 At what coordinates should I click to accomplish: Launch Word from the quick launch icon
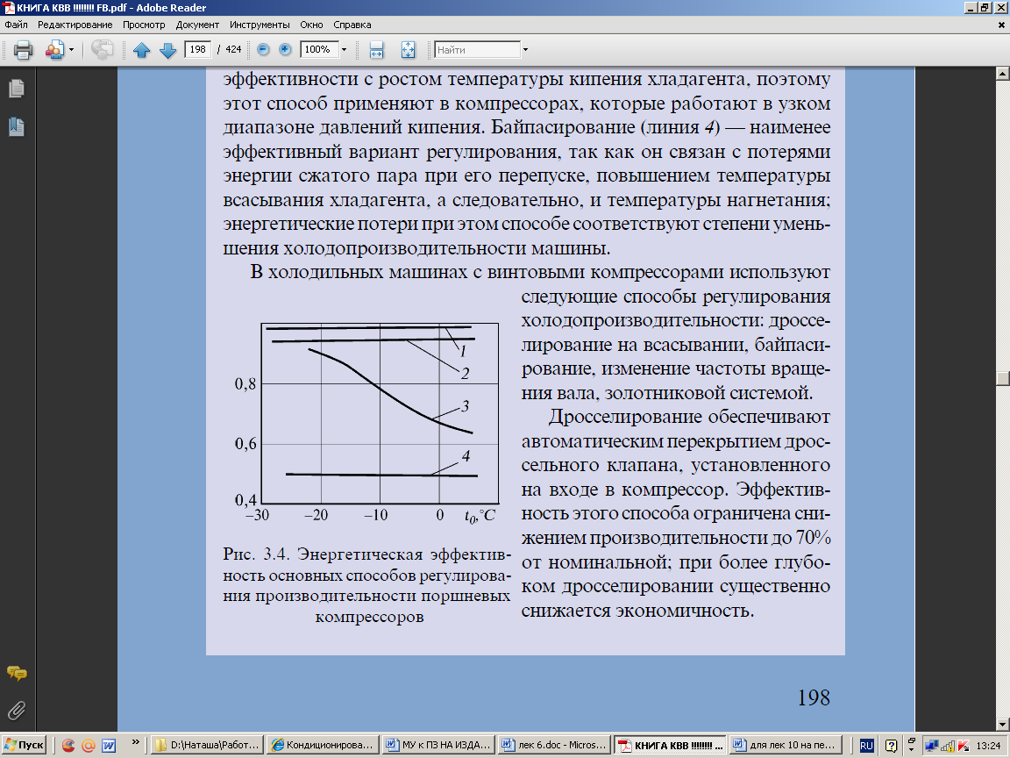(x=108, y=745)
